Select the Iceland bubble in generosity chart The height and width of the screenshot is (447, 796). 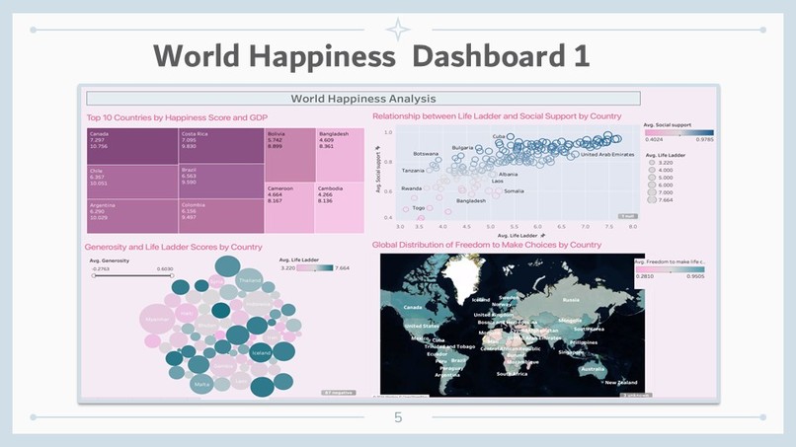(x=261, y=352)
